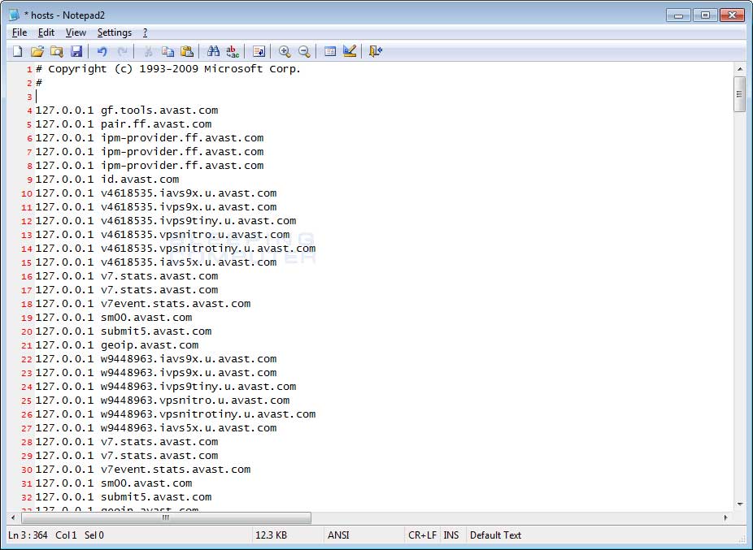Open Find with the binoculars icon
The width and height of the screenshot is (753, 550).
point(213,51)
